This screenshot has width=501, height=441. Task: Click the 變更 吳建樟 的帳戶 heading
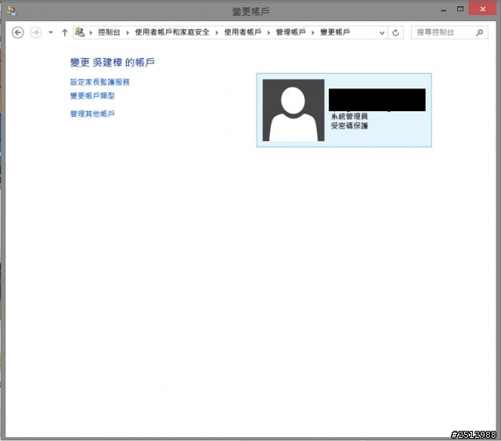[112, 62]
